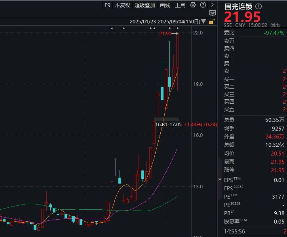Image resolution: width=287 pixels, height=237 pixels.
Task: Click the 16.81-17.05 gap price label
Action: [x=168, y=125]
